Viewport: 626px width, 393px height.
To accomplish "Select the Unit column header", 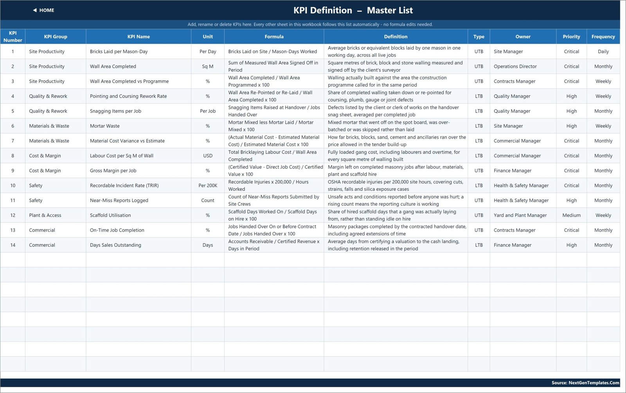I will tap(208, 36).
